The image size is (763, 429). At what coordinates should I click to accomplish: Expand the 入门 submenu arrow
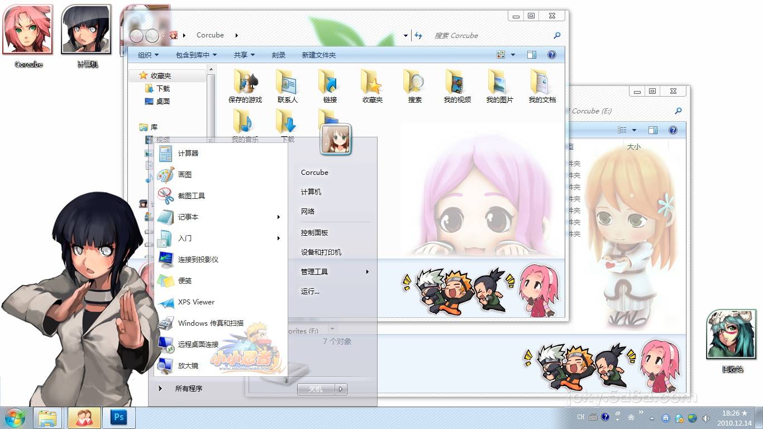278,238
